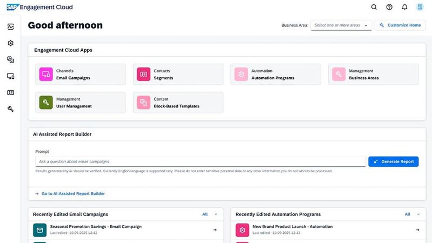432x243 pixels.
Task: Open the automation gear sidebar icon
Action: [10, 43]
